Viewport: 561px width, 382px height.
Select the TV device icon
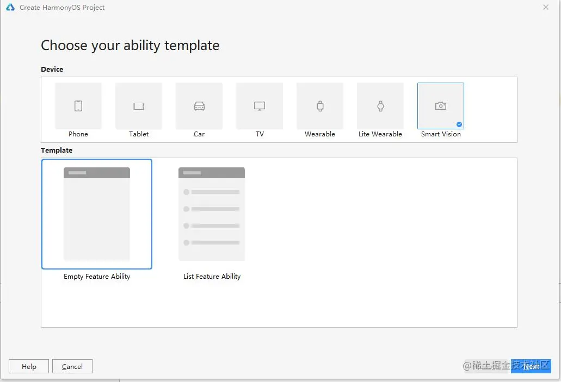click(x=260, y=106)
